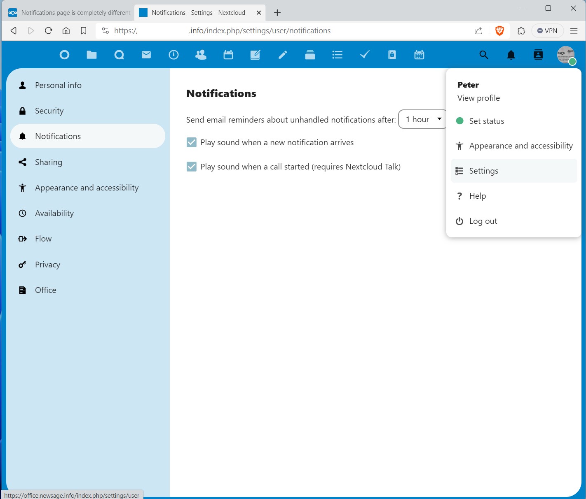Open the Files app folder icon
The width and height of the screenshot is (586, 499).
coord(91,55)
